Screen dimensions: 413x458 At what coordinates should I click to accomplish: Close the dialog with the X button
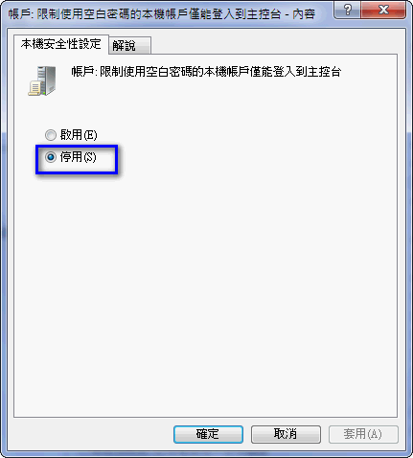click(x=383, y=10)
